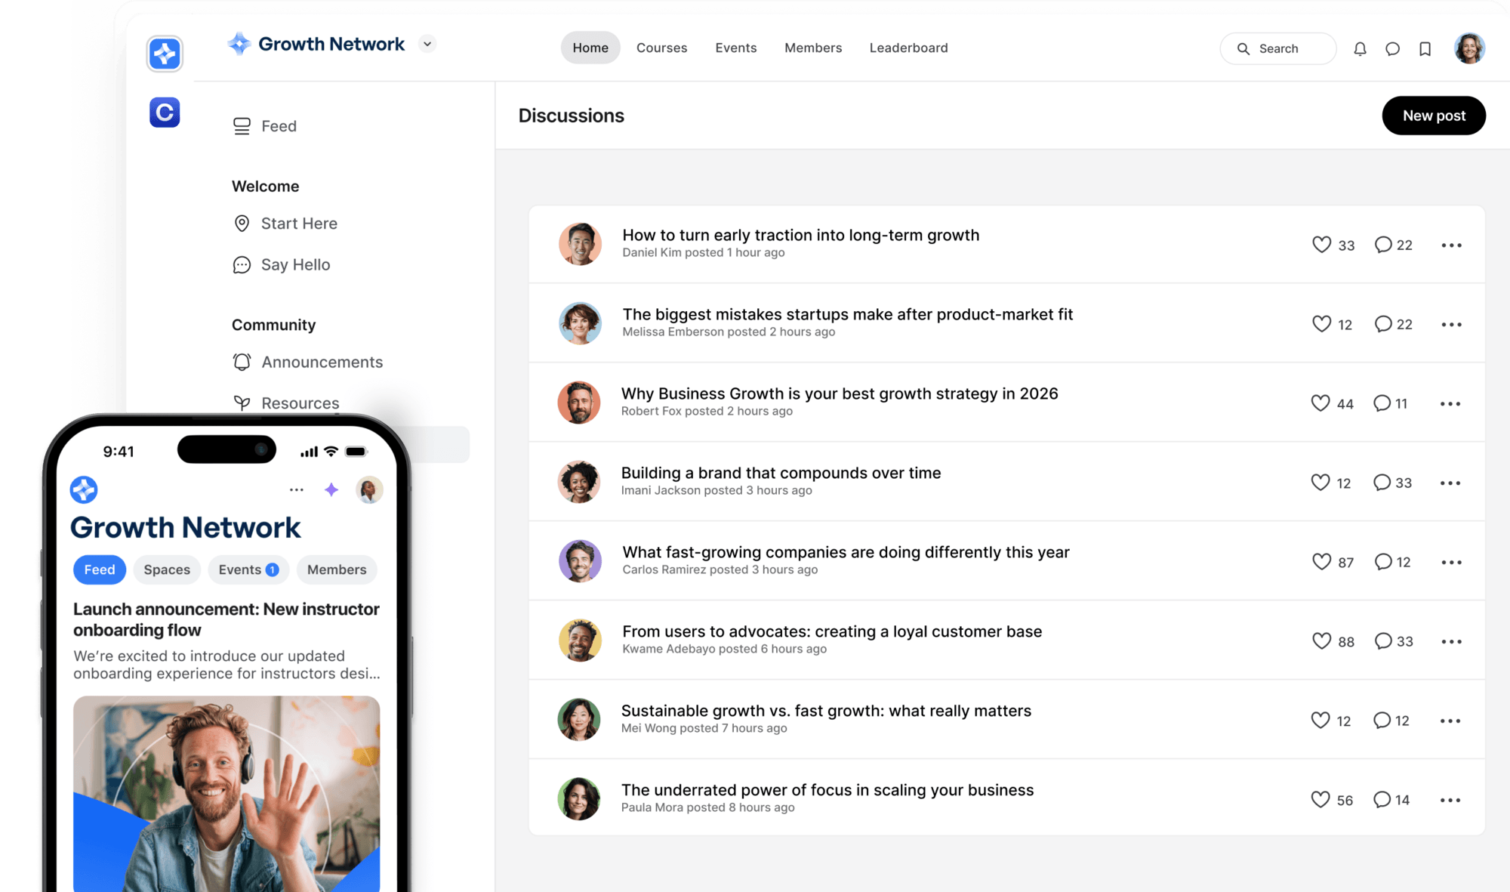This screenshot has height=892, width=1510.
Task: Open the Events tab in top navigation
Action: point(736,48)
